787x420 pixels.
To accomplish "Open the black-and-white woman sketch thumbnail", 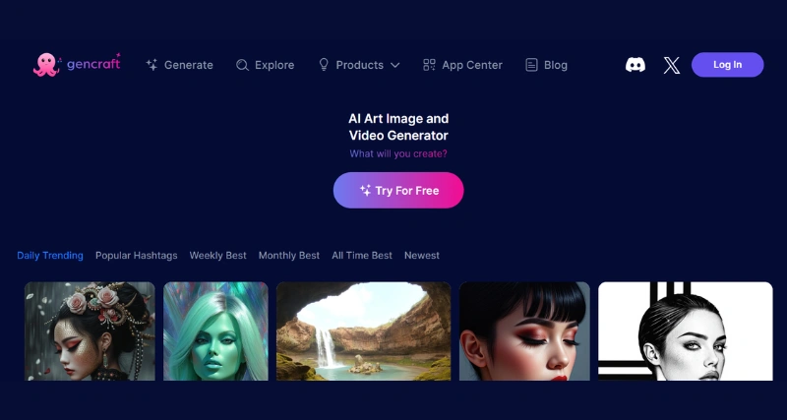I will coord(685,331).
